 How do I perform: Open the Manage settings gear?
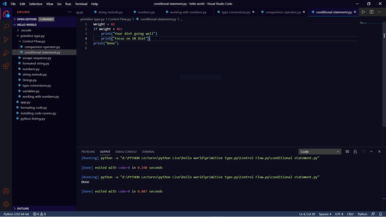6,204
